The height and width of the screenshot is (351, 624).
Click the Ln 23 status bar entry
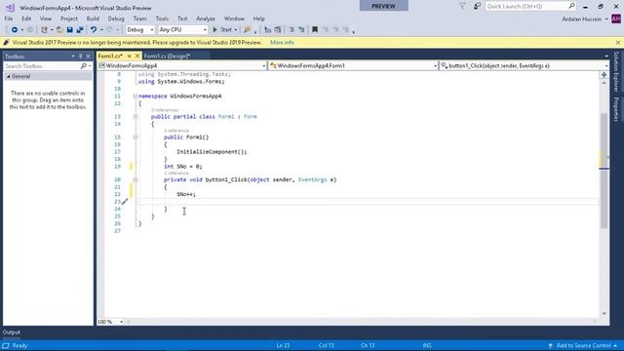point(283,345)
